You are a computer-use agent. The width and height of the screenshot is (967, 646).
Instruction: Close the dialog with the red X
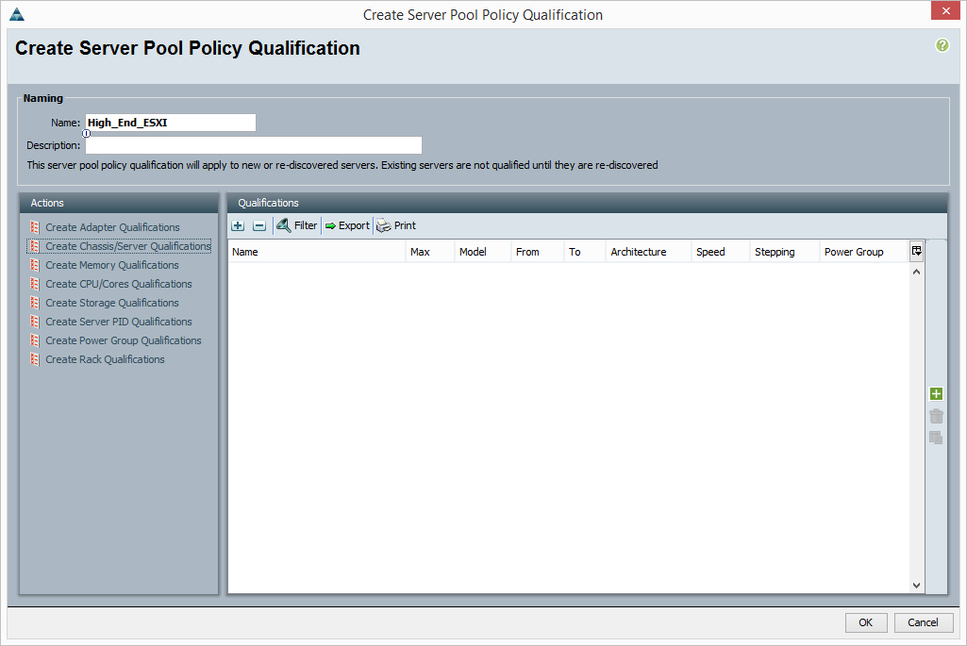[x=945, y=11]
